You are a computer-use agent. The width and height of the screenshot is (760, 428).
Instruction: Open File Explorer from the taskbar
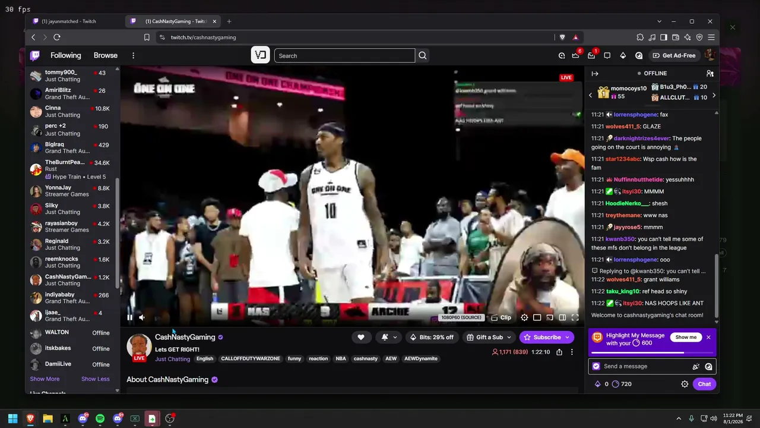coord(47,418)
